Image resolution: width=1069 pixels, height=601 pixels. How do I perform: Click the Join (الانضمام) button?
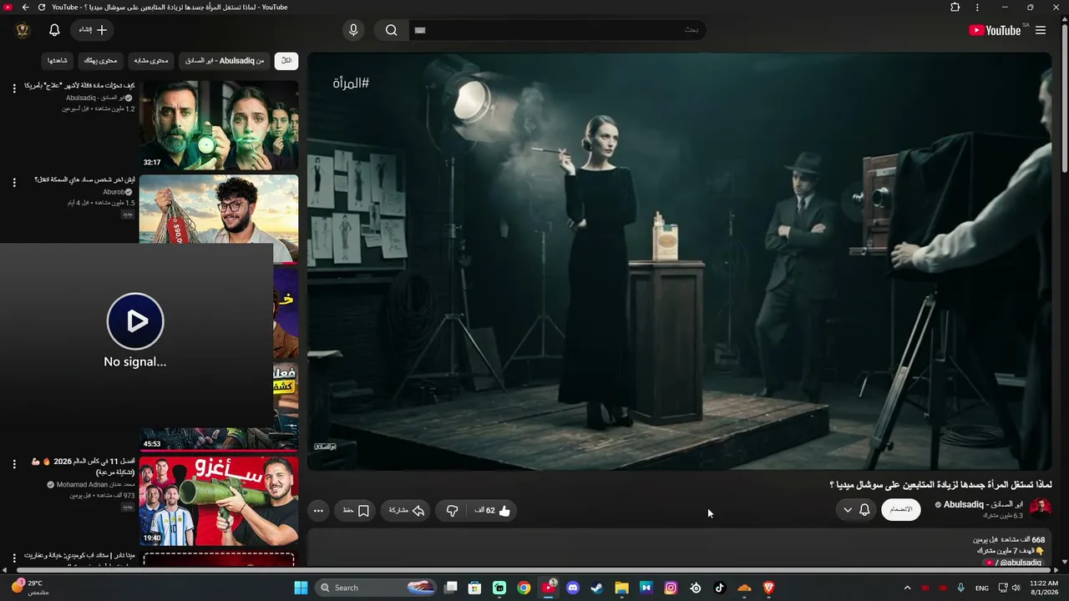[901, 509]
